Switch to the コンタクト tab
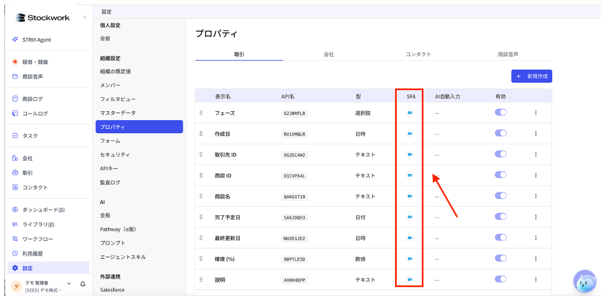The image size is (604, 296). pos(418,55)
